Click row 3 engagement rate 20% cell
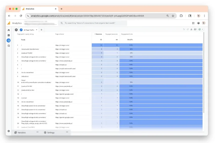The height and width of the screenshot is (143, 215). [161, 53]
